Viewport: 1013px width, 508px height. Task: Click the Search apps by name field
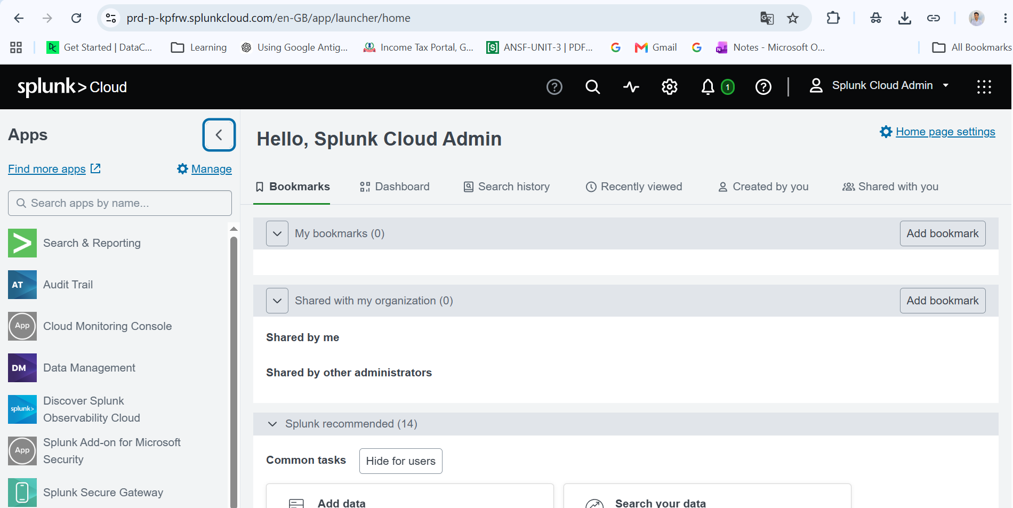(x=120, y=203)
